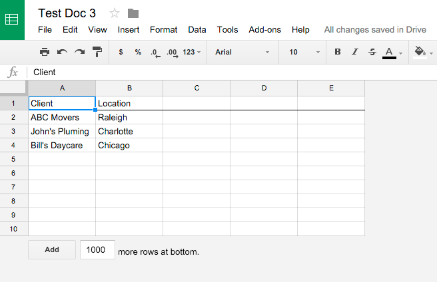Select row 5 header
437x282 pixels.
13,159
